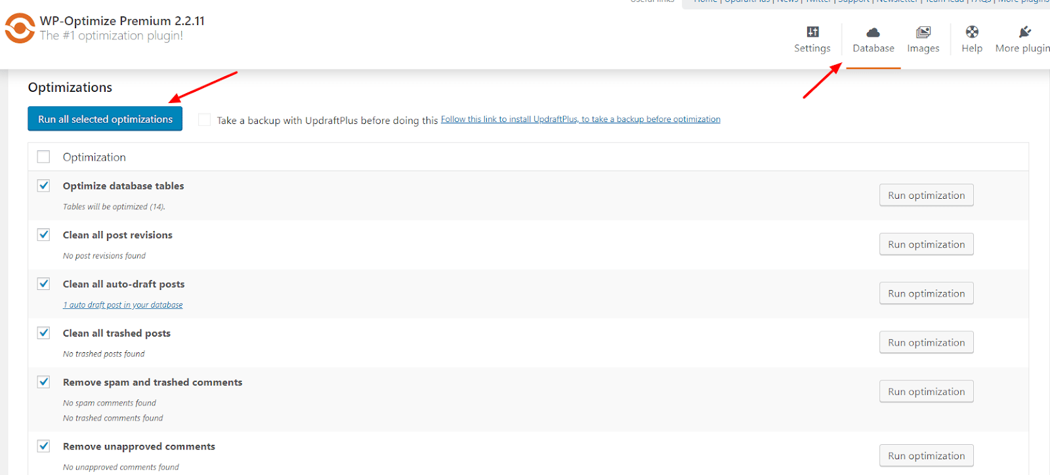This screenshot has width=1050, height=475.
Task: Follow the link to install UpdraftPlus
Action: [x=580, y=119]
